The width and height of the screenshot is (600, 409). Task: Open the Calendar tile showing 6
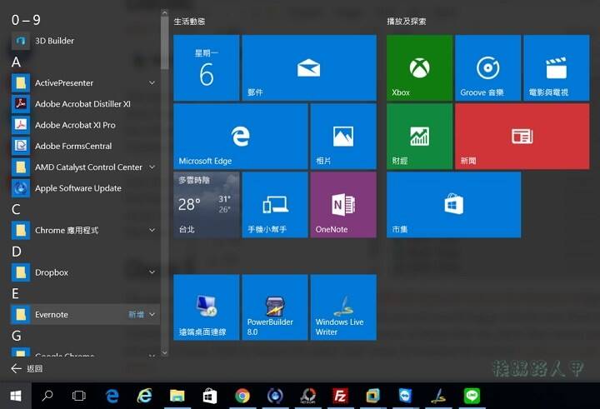(x=207, y=67)
